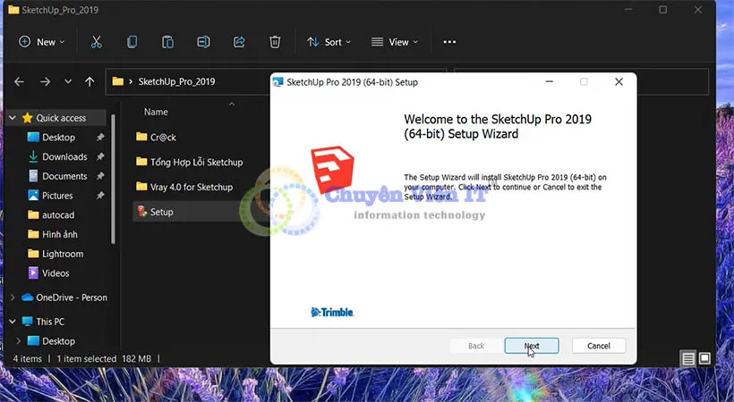Click the Rename icon in toolbar

[x=203, y=42]
